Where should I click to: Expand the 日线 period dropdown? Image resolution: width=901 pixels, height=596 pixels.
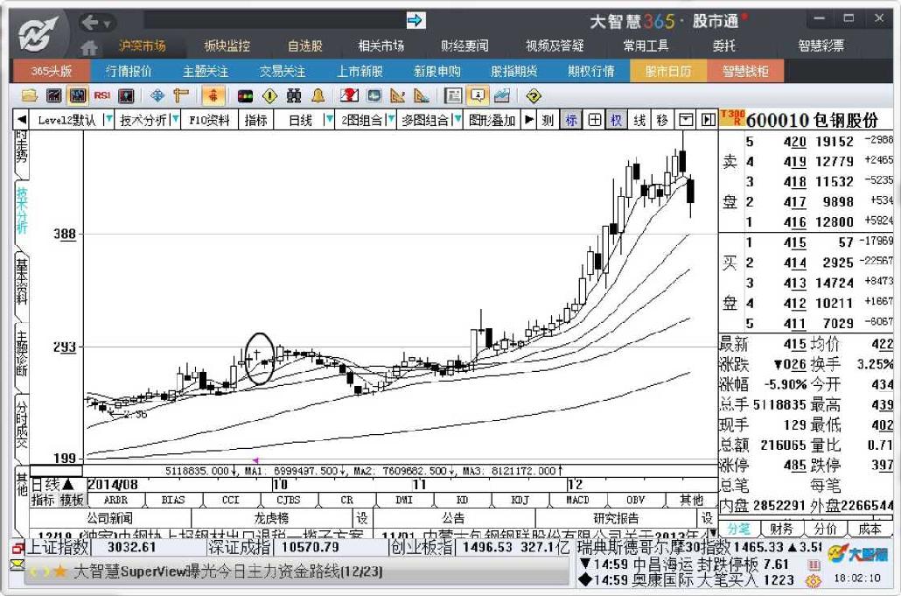[329, 120]
